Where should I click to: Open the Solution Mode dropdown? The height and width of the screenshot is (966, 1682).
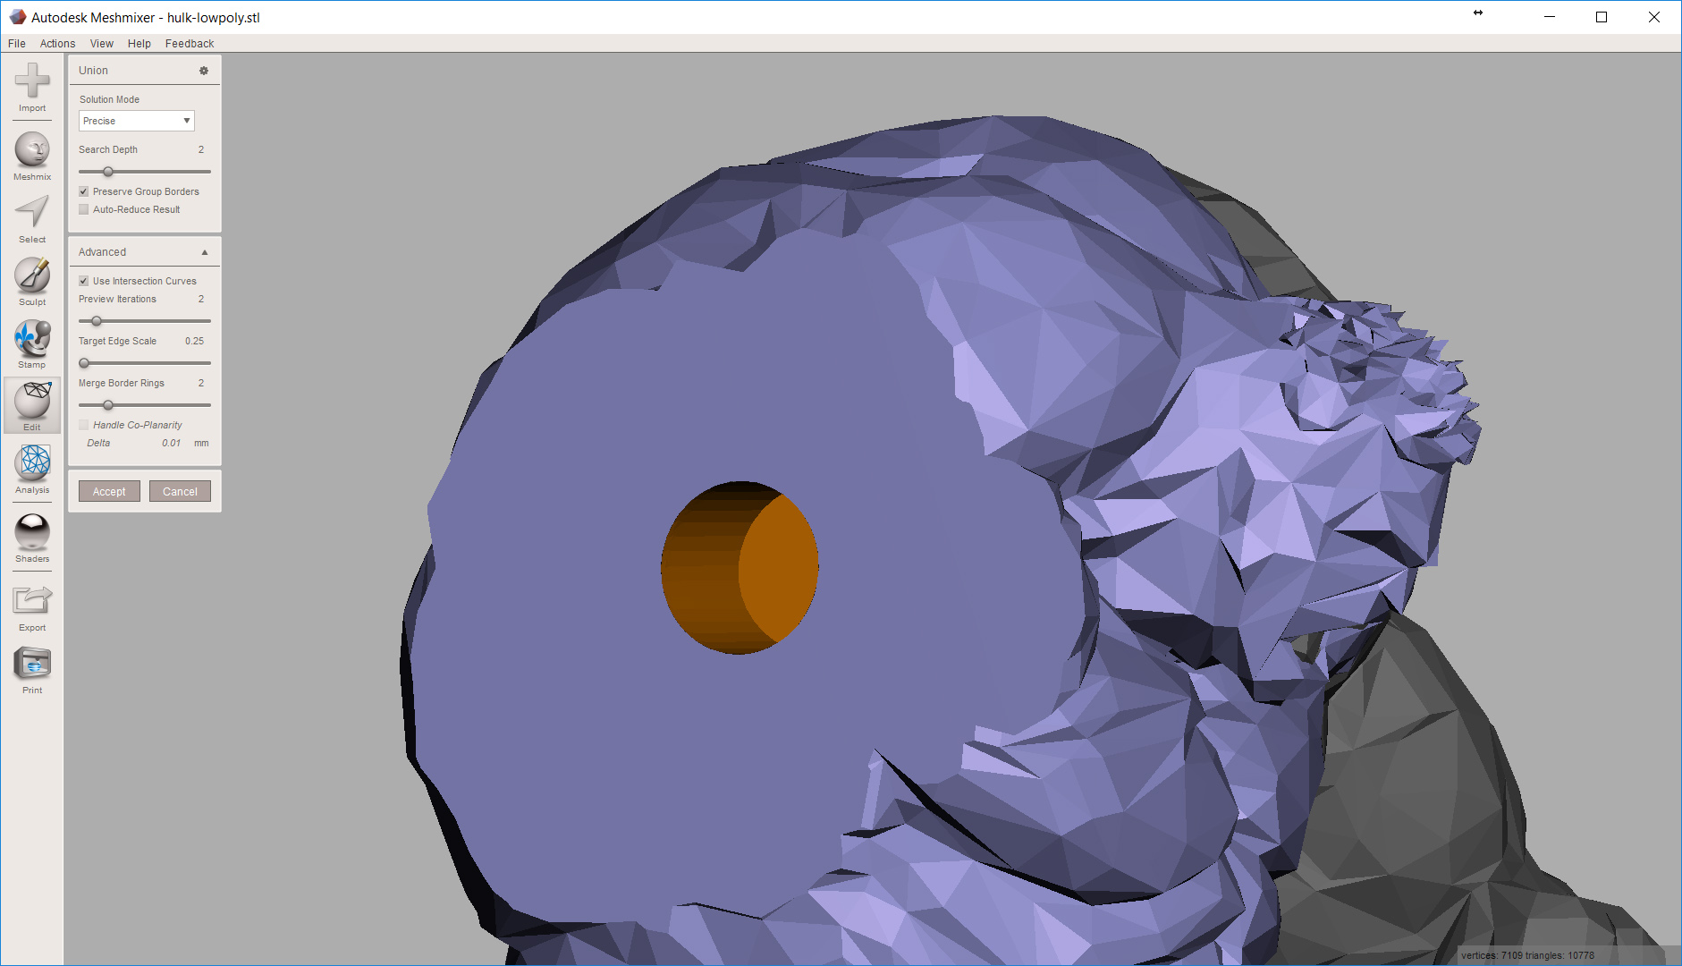pyautogui.click(x=136, y=120)
